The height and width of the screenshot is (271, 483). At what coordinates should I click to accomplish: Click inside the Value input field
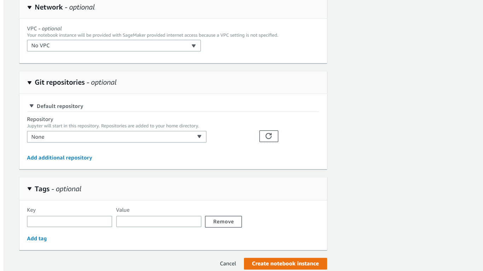coord(158,221)
